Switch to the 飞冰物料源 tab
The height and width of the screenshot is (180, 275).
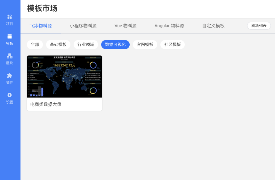[41, 26]
